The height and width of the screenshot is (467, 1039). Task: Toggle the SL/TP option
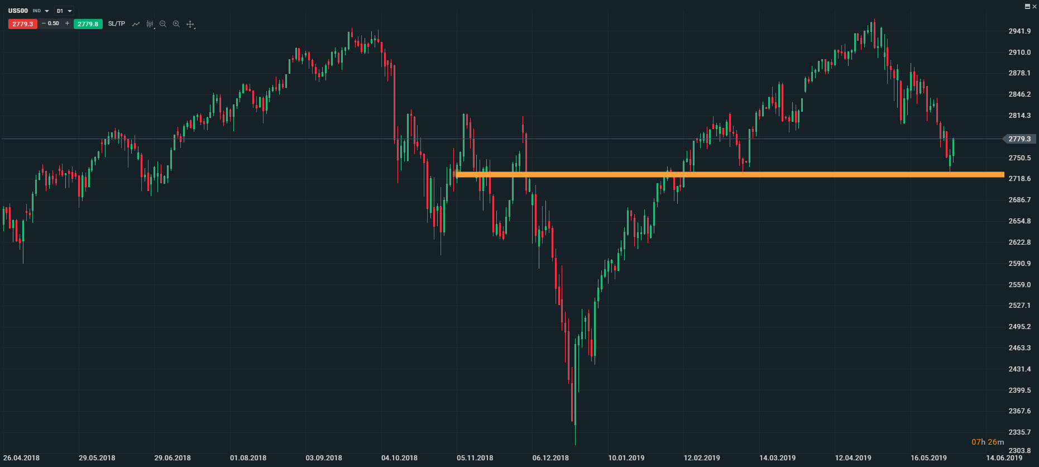coord(117,24)
